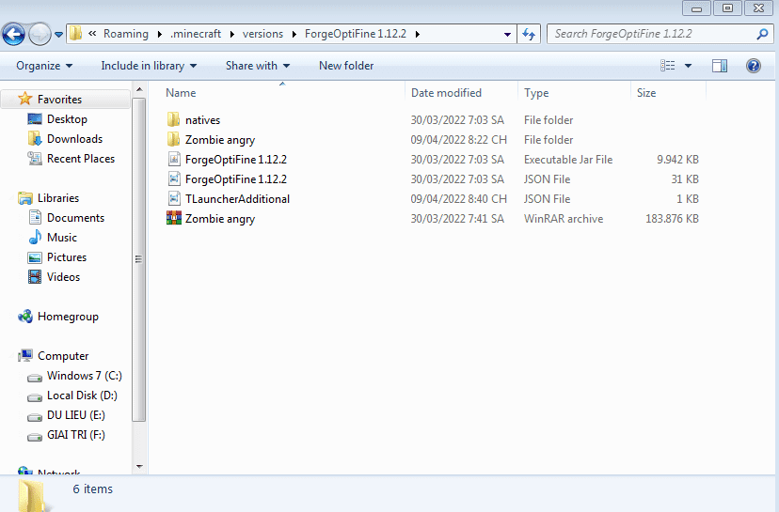779x512 pixels.
Task: Click the DU LIEU (E:) drive icon
Action: coord(35,417)
